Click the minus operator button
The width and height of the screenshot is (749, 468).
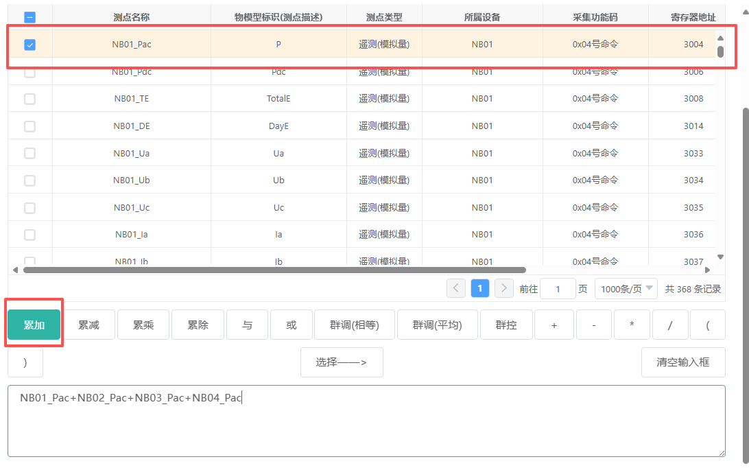click(593, 325)
